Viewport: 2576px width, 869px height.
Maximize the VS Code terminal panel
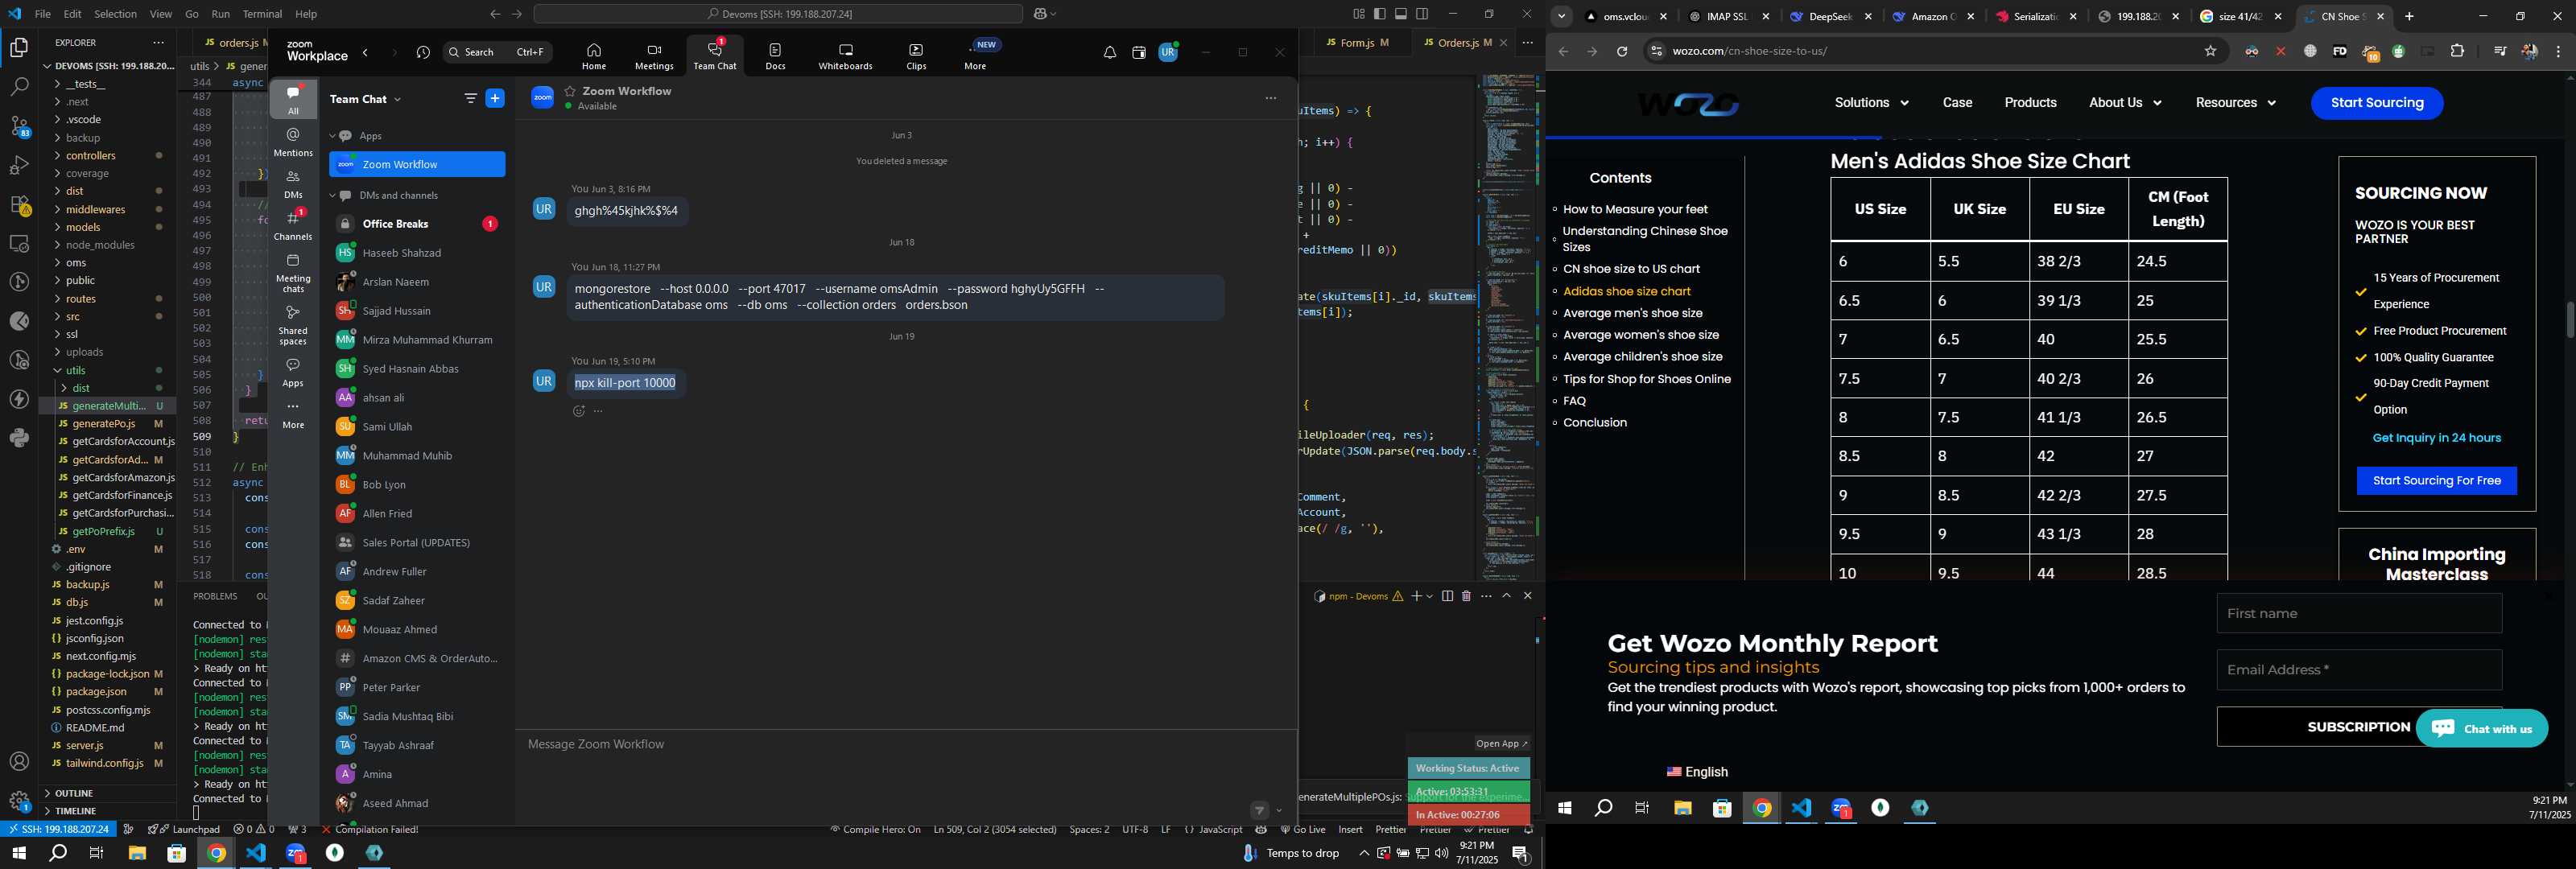1506,596
